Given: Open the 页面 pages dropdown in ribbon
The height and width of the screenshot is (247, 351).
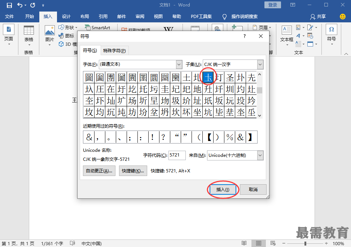Looking at the screenshot, I should pyautogui.click(x=9, y=35).
